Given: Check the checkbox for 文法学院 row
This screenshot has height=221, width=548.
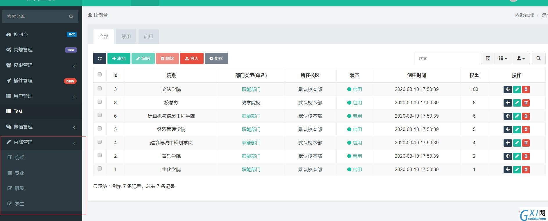Looking at the screenshot, I should pyautogui.click(x=100, y=88).
